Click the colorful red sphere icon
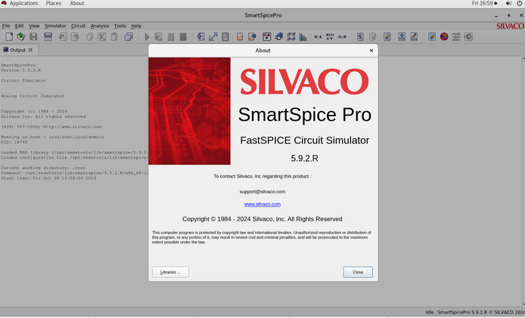Viewport: 525px width, 318px height. pos(444,37)
